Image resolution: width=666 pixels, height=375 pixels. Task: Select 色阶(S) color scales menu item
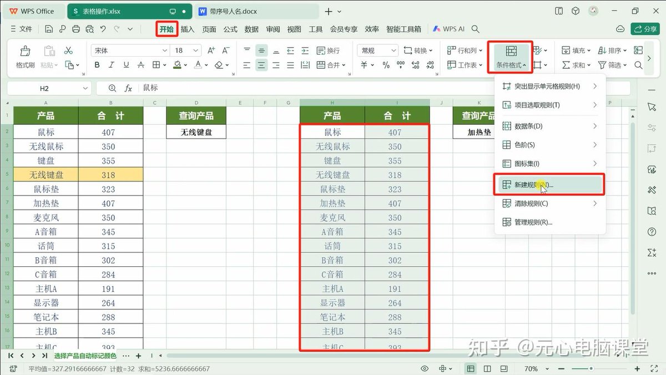click(x=549, y=145)
